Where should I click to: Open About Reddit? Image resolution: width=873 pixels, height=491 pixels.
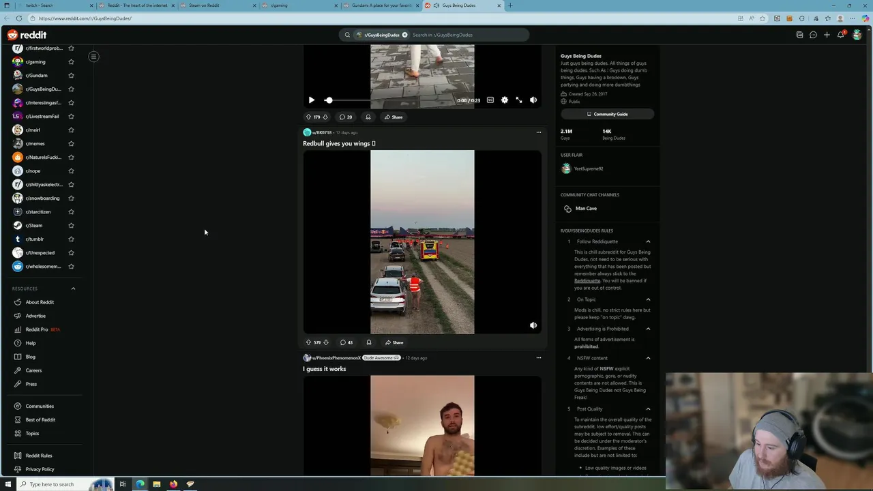tap(40, 302)
